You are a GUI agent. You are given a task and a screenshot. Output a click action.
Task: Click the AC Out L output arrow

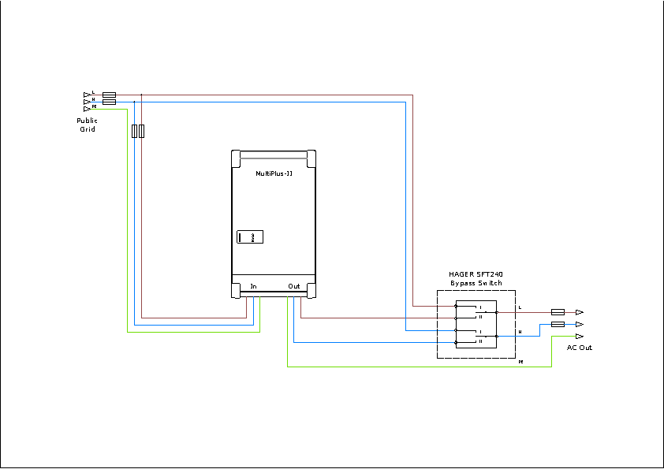point(580,312)
